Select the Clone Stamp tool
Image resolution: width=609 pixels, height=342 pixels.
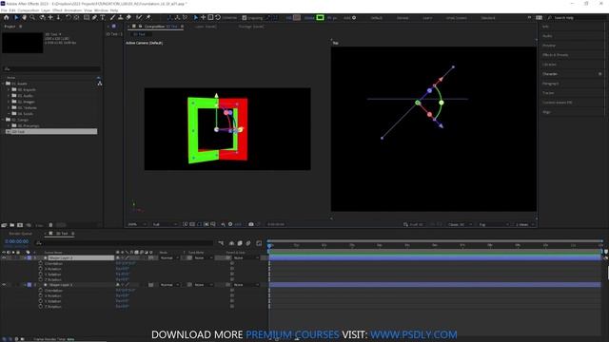tap(121, 17)
